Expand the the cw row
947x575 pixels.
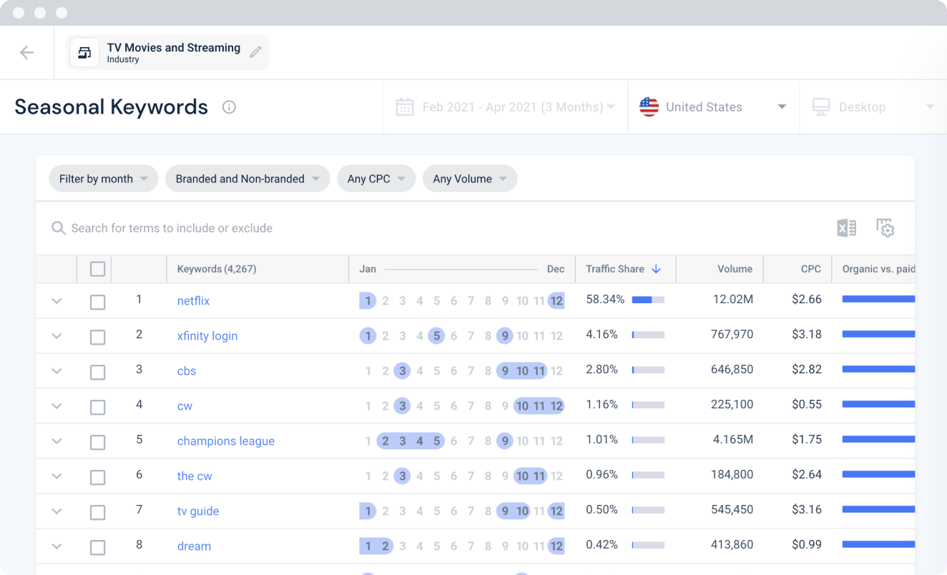click(57, 476)
